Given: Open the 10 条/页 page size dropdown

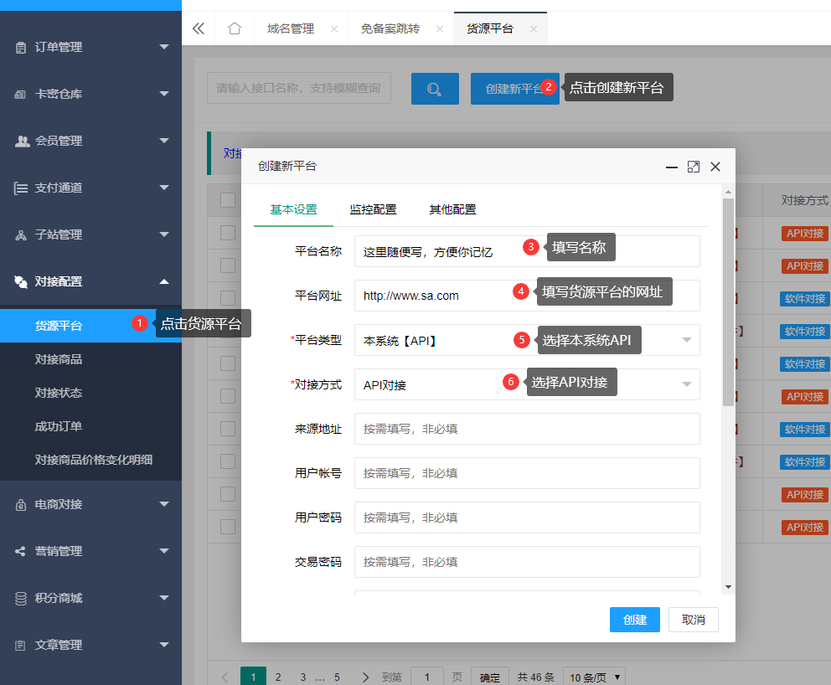Looking at the screenshot, I should pyautogui.click(x=594, y=677).
